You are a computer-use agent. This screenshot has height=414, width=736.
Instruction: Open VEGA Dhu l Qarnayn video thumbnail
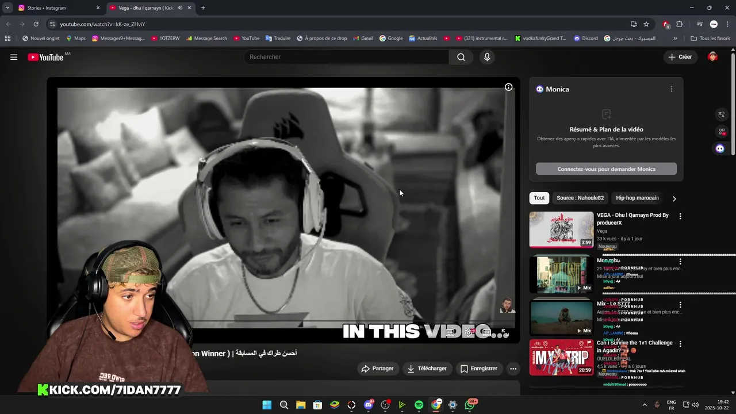pos(561,229)
